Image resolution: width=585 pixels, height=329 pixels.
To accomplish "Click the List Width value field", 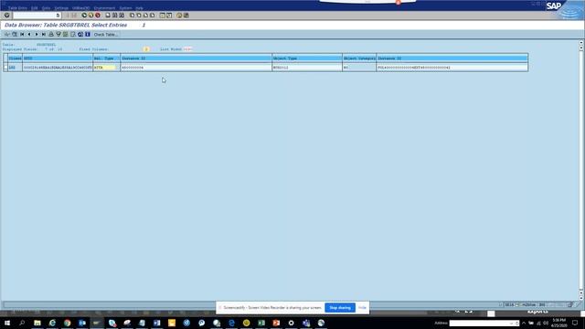I will [x=187, y=49].
